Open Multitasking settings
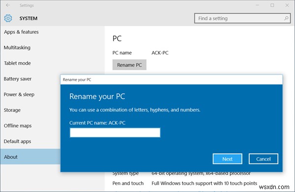Viewport: 295px width, 192px height. tap(17, 48)
